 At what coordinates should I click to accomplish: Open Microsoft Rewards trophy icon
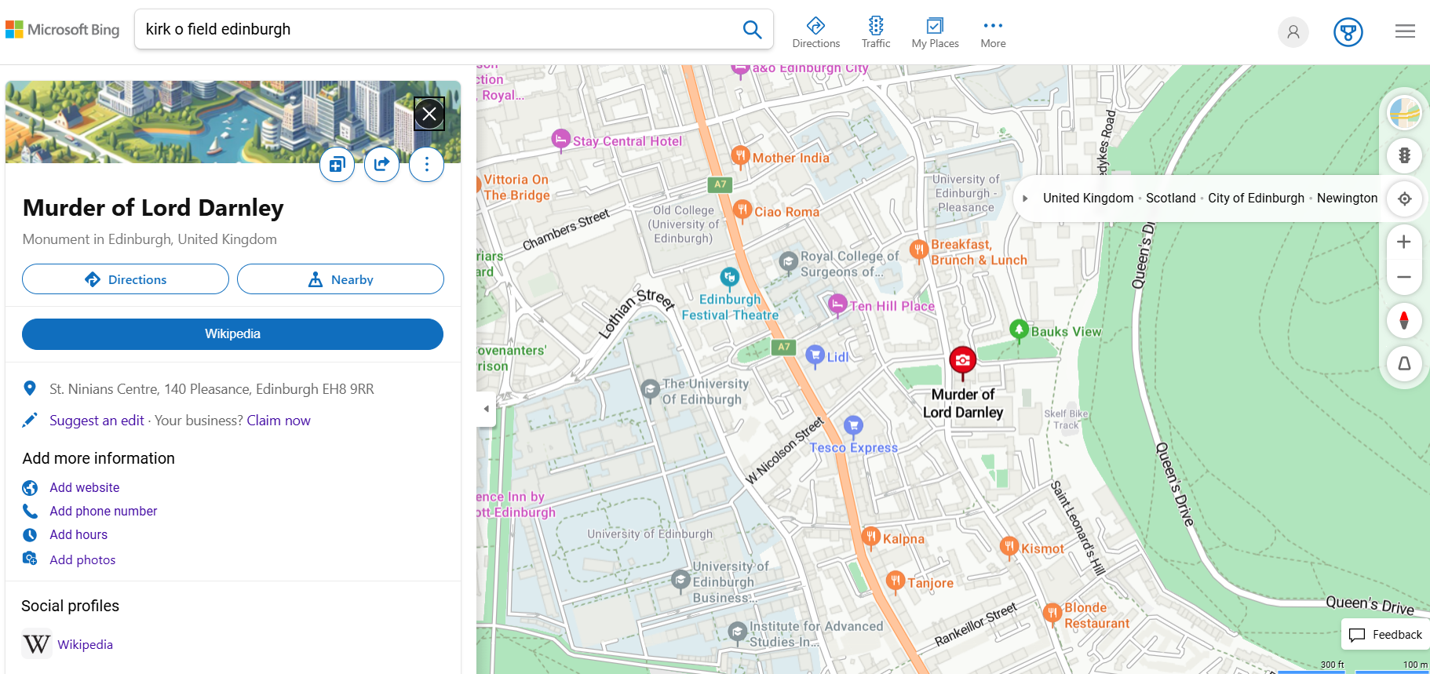(x=1348, y=32)
